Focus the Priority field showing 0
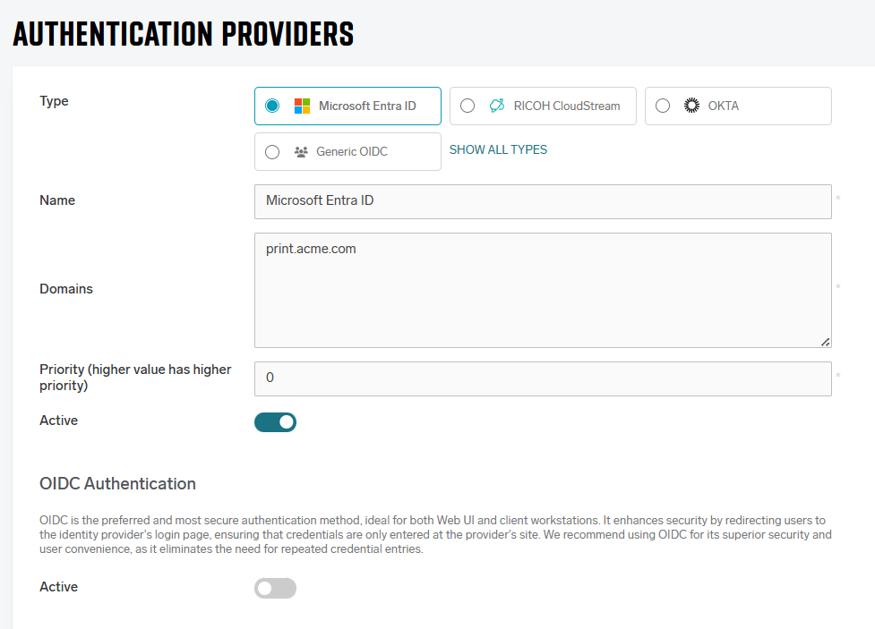 (x=542, y=378)
